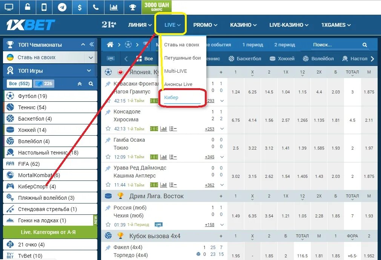The width and height of the screenshot is (381, 260).
Task: Switch to 2 период tab
Action: 284,45
